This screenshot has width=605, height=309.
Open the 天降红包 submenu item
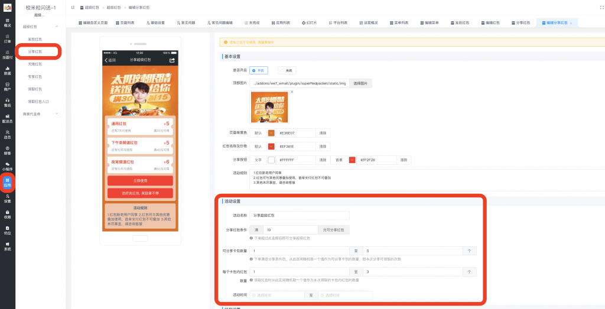point(35,64)
